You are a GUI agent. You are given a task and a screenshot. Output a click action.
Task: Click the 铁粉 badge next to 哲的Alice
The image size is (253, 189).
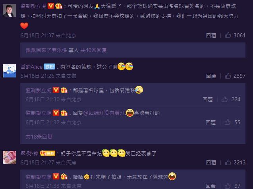(x=49, y=67)
